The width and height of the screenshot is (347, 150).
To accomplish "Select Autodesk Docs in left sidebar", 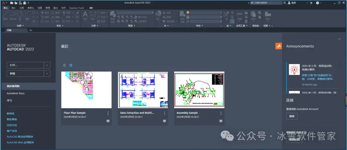I will tap(16, 93).
